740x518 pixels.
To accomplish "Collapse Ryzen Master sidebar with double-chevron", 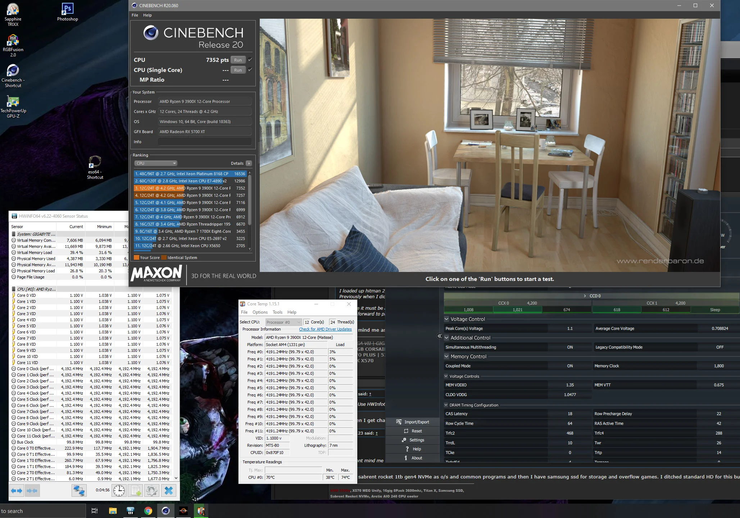I will click(439, 336).
